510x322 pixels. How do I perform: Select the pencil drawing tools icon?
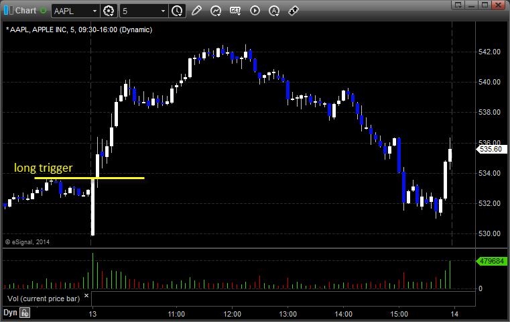[196, 11]
